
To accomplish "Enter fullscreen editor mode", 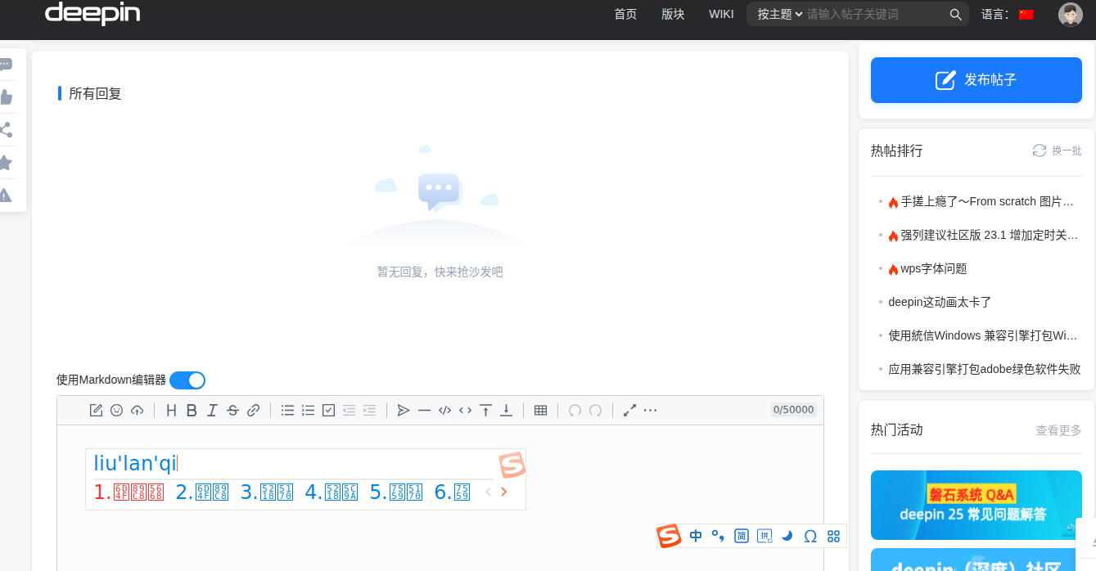I will (629, 410).
